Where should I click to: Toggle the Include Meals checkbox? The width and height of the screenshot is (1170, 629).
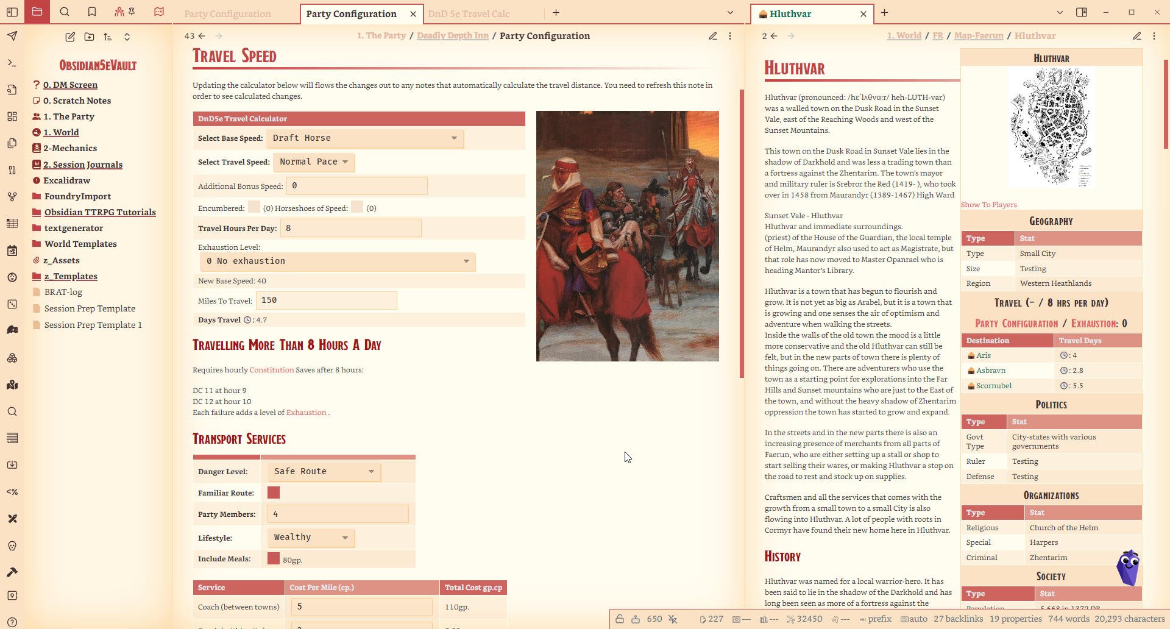pos(274,558)
